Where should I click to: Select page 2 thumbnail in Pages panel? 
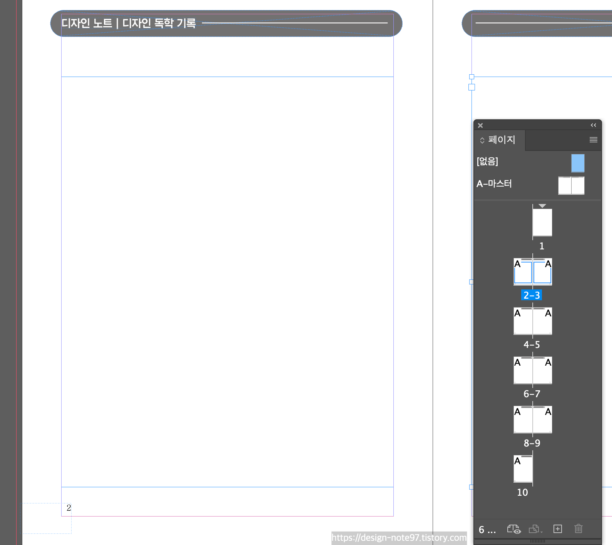pos(523,272)
